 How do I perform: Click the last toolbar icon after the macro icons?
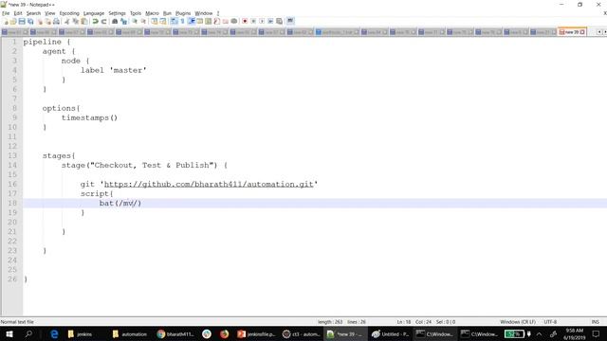click(x=290, y=21)
